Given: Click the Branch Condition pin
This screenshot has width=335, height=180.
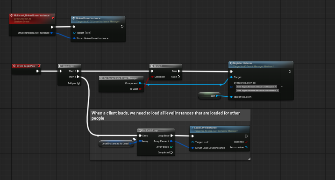Looking at the screenshot, I should (x=152, y=77).
